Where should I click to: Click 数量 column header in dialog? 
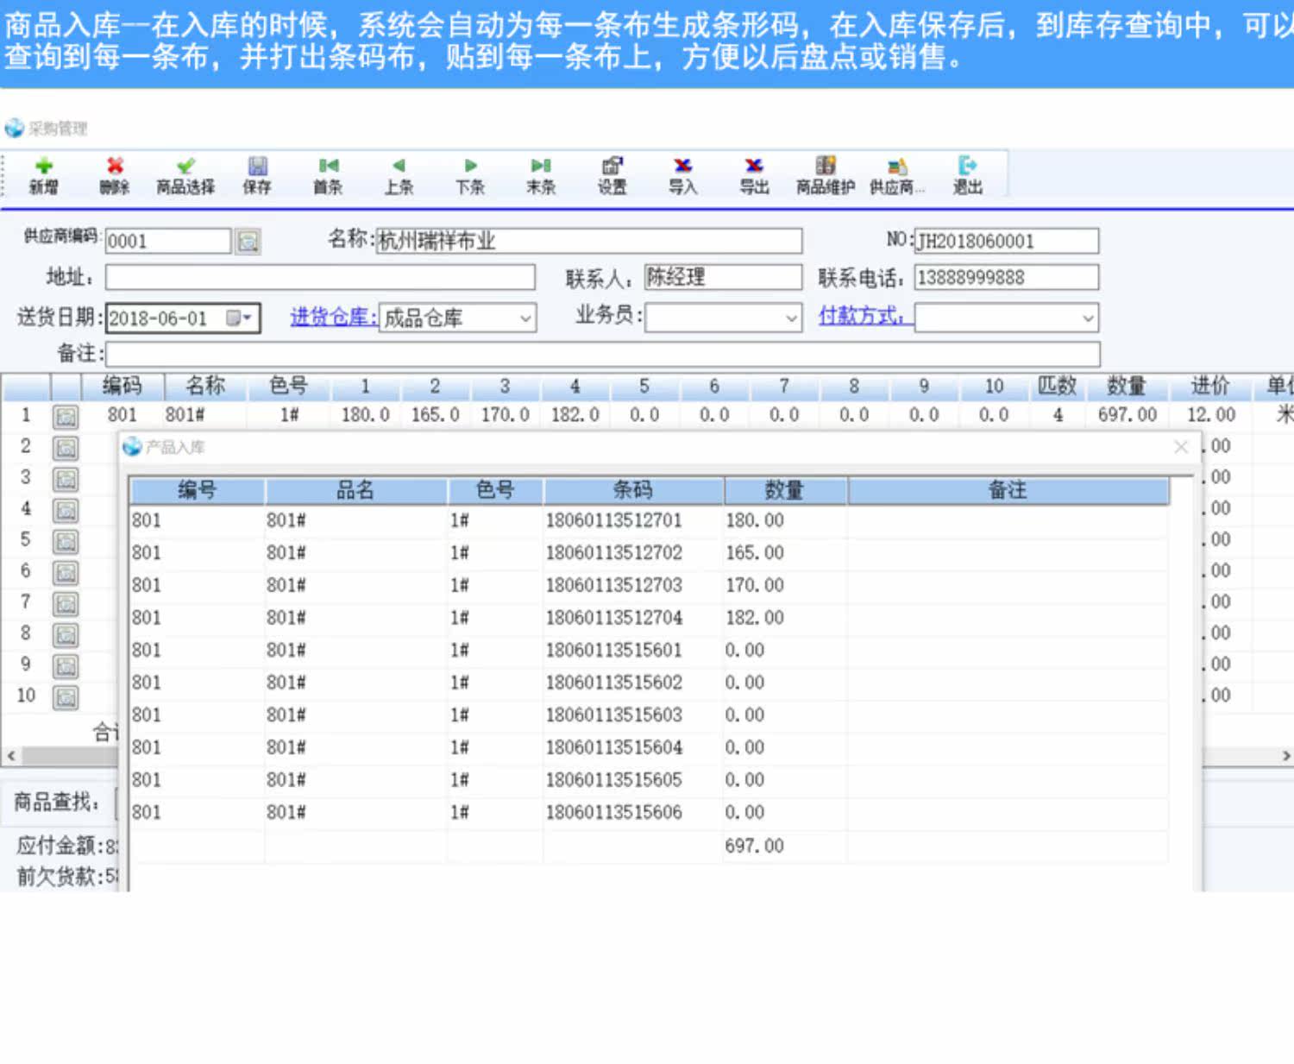pos(784,490)
